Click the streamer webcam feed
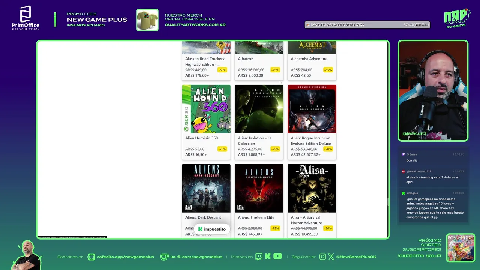 click(x=433, y=90)
